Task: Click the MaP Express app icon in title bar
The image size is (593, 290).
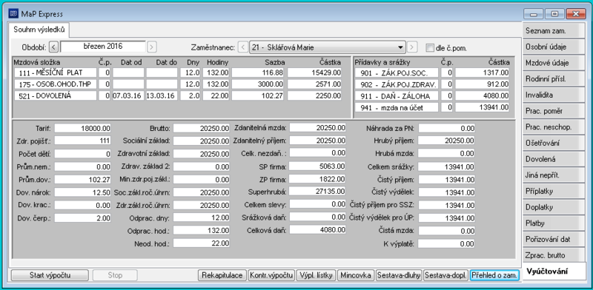Action: point(13,14)
